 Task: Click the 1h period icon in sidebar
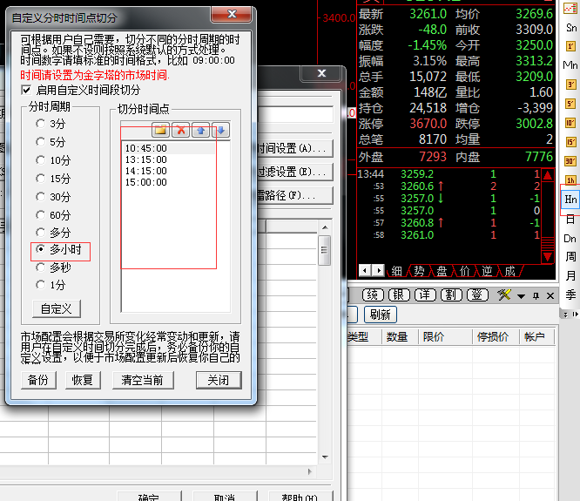pos(570,180)
